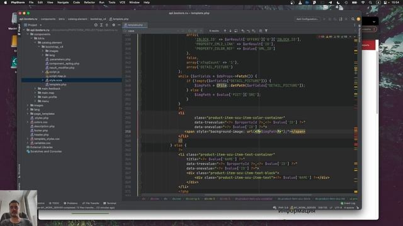Open the PhpStorm application menu

(18, 3)
